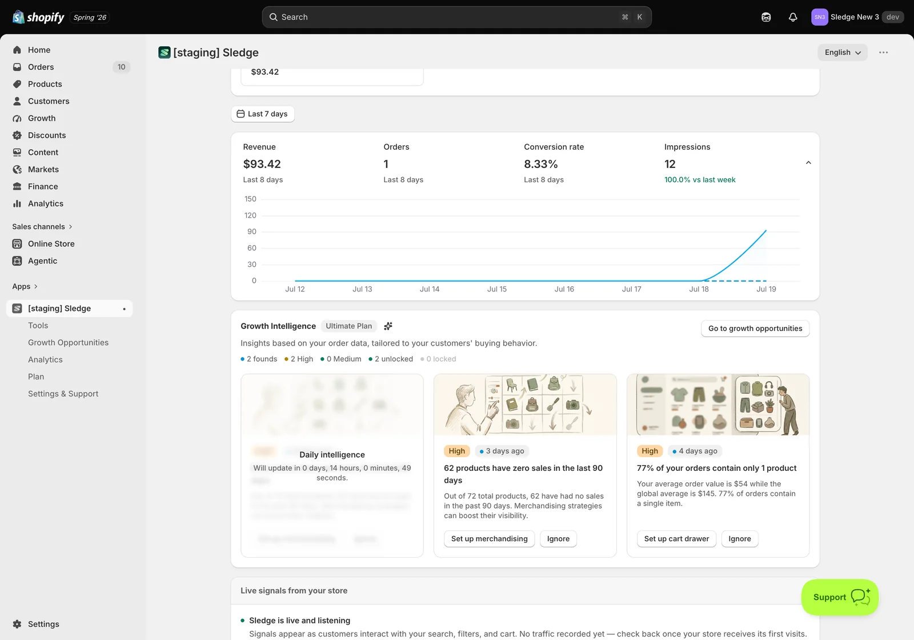Click the merchandising insight illustration
Viewport: 914px width, 640px height.
point(525,405)
